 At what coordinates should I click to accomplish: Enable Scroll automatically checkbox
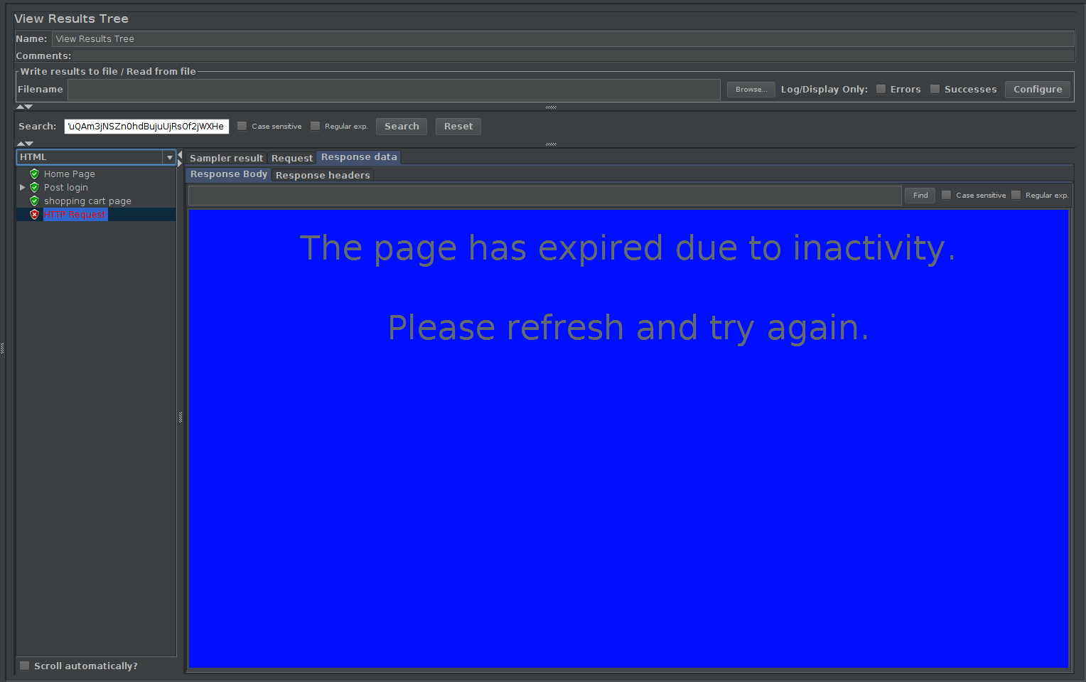tap(25, 666)
